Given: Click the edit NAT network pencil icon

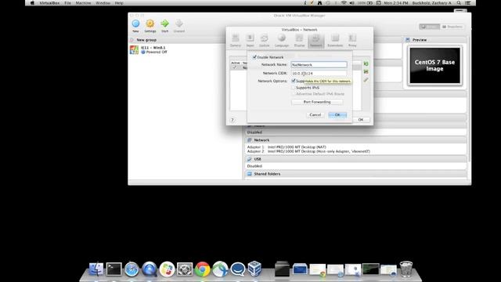Looking at the screenshot, I should [366, 80].
